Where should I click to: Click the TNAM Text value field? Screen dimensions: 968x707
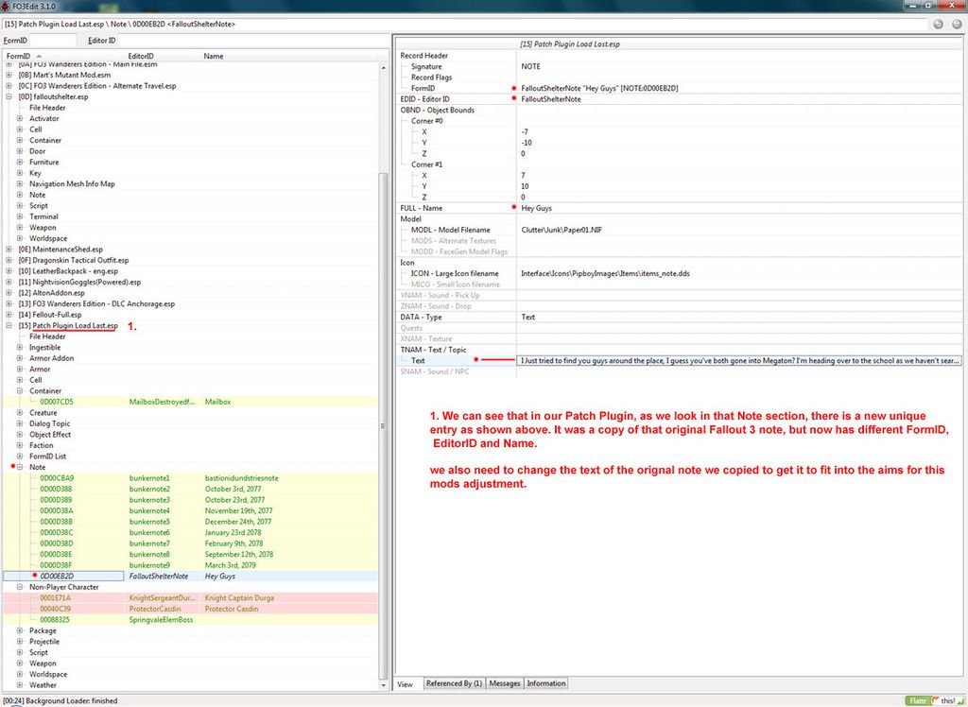point(739,361)
